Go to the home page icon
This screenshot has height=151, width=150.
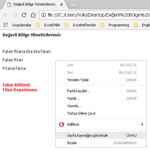pos(33,15)
